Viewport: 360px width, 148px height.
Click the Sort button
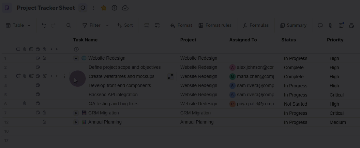[125, 25]
